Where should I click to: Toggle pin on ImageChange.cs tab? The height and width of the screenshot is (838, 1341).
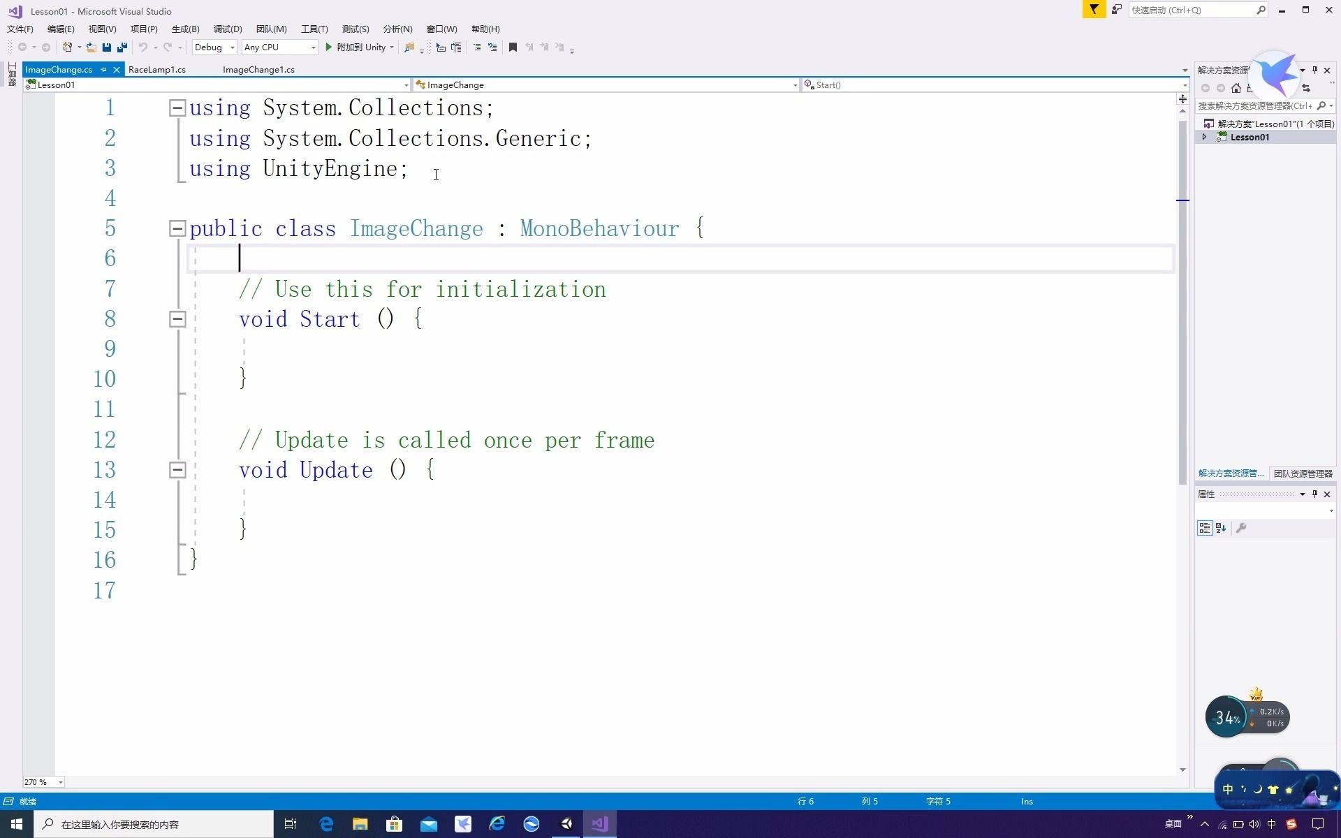tap(103, 69)
